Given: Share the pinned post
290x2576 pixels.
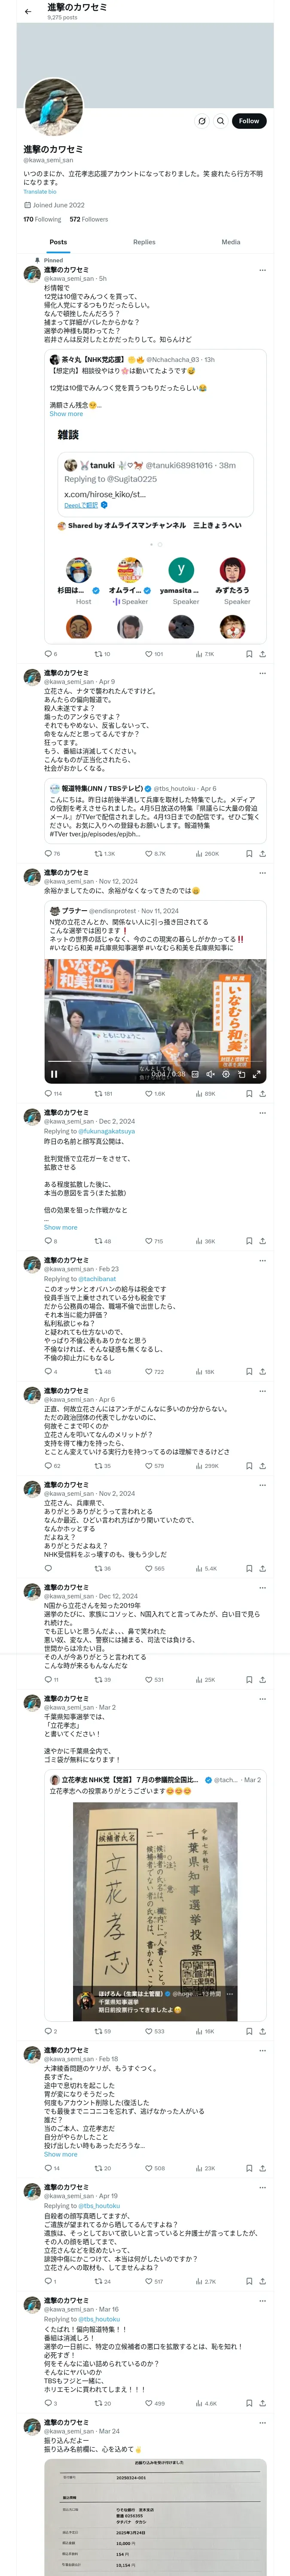Looking at the screenshot, I should pyautogui.click(x=262, y=654).
